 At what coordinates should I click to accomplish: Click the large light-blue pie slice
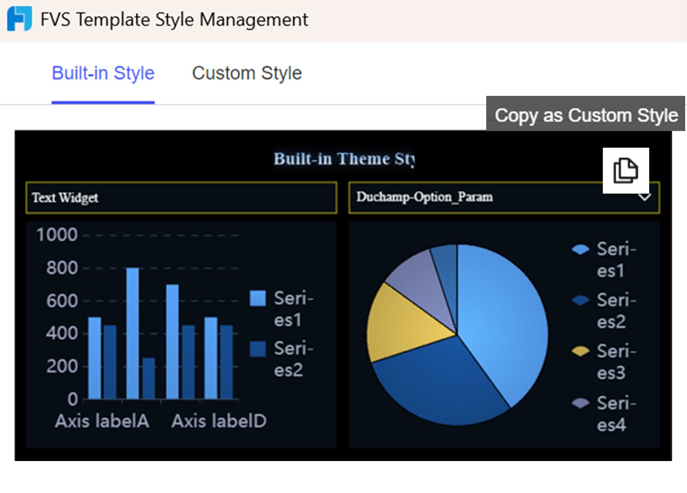coord(504,315)
